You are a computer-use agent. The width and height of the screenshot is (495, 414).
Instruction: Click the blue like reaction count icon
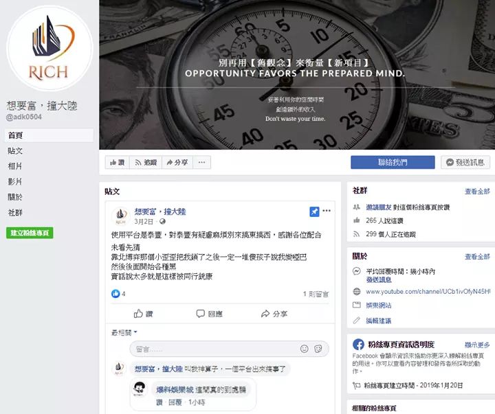coord(115,294)
